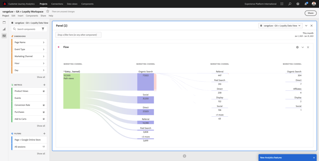The width and height of the screenshot is (319, 161).
Task: Open the Panels icon in left rail
Action: [4, 23]
